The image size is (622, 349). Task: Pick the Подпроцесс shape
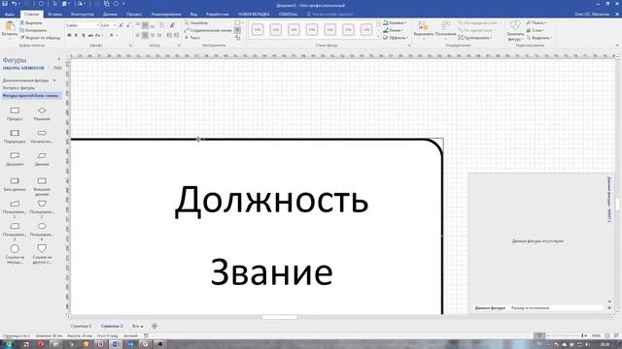point(15,136)
